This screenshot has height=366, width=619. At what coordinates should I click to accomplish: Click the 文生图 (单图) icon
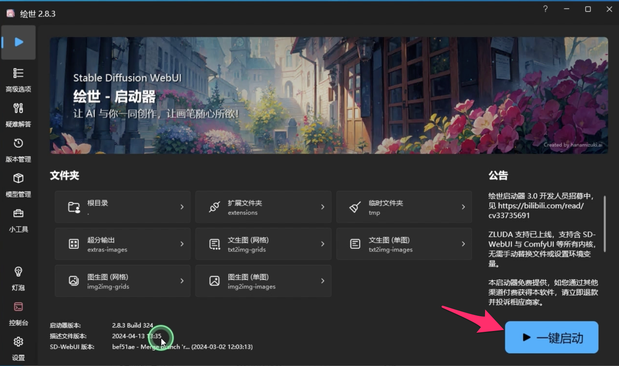[355, 244]
